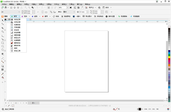The height and width of the screenshot is (112, 171).
Task: Toggle the all pages layout button
Action: (51, 12)
